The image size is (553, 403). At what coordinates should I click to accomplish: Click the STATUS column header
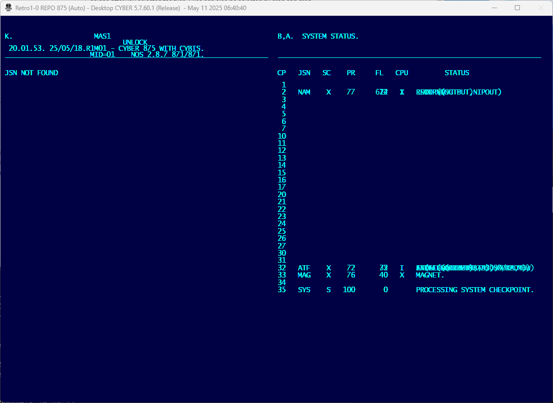point(457,73)
